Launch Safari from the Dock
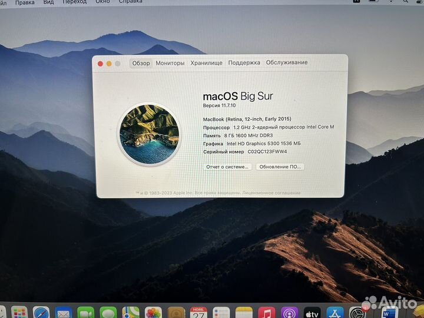424x318 pixels. [41, 313]
